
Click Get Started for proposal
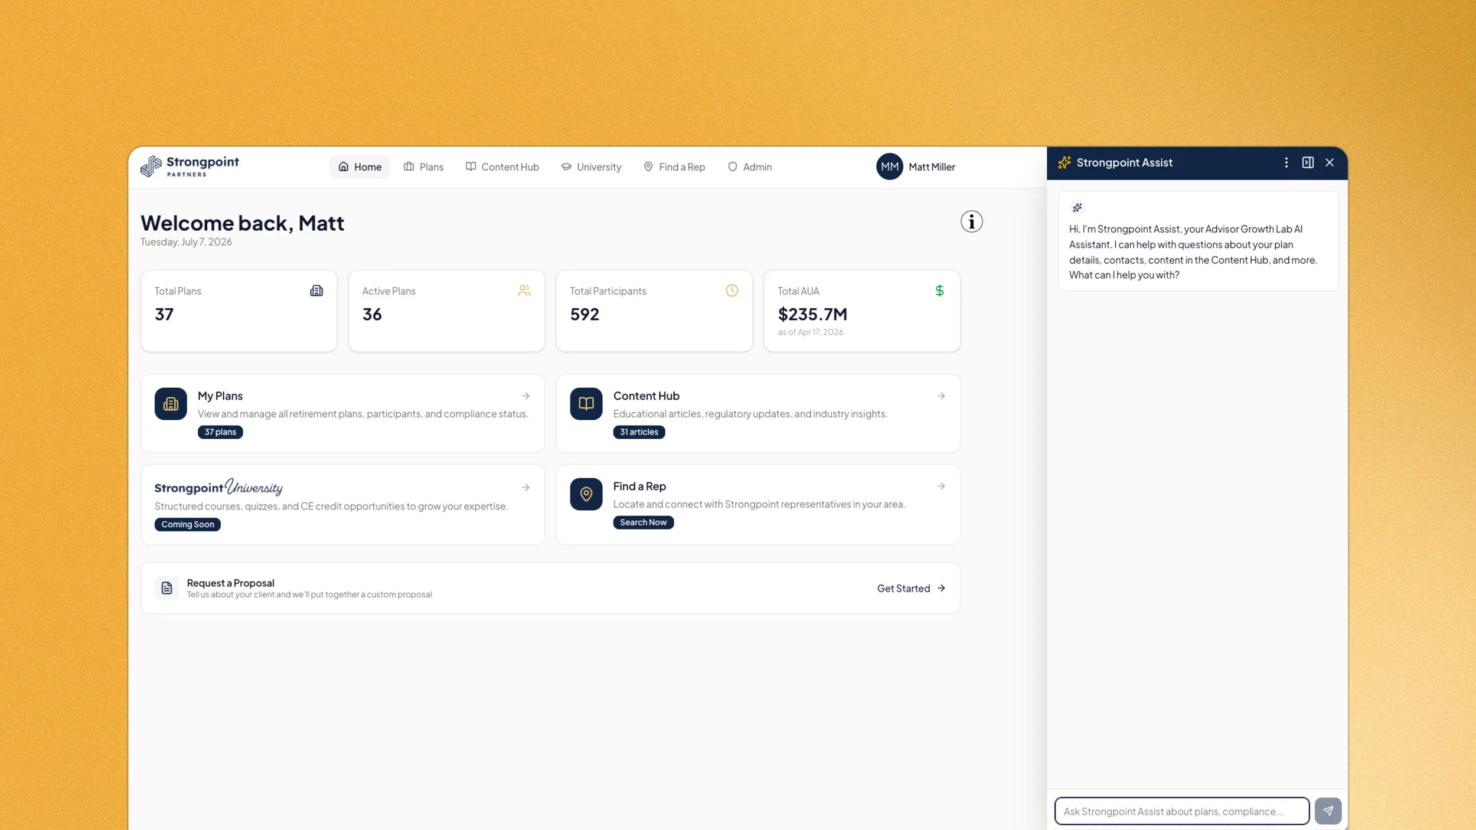(x=903, y=589)
